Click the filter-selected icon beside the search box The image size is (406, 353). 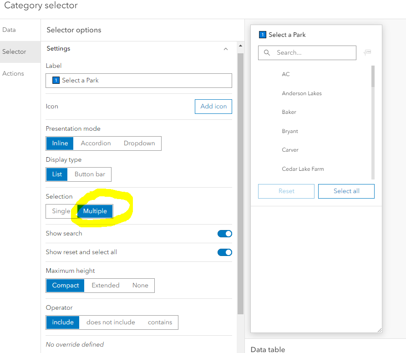(x=367, y=53)
